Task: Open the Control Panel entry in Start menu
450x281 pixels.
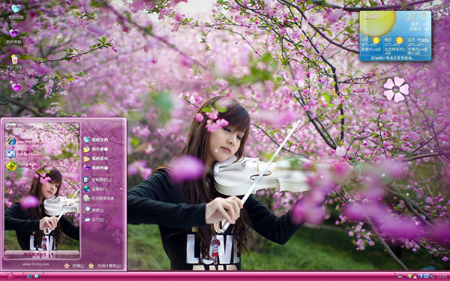Action: point(97,180)
